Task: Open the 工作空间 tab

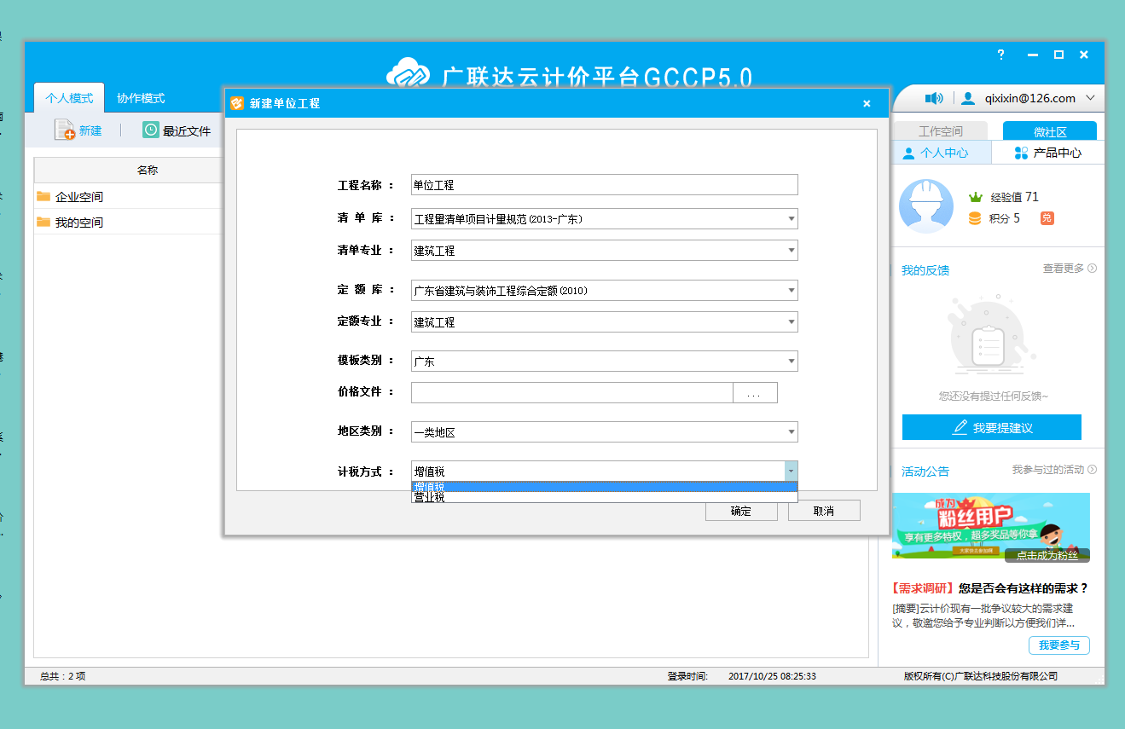Action: coord(941,131)
